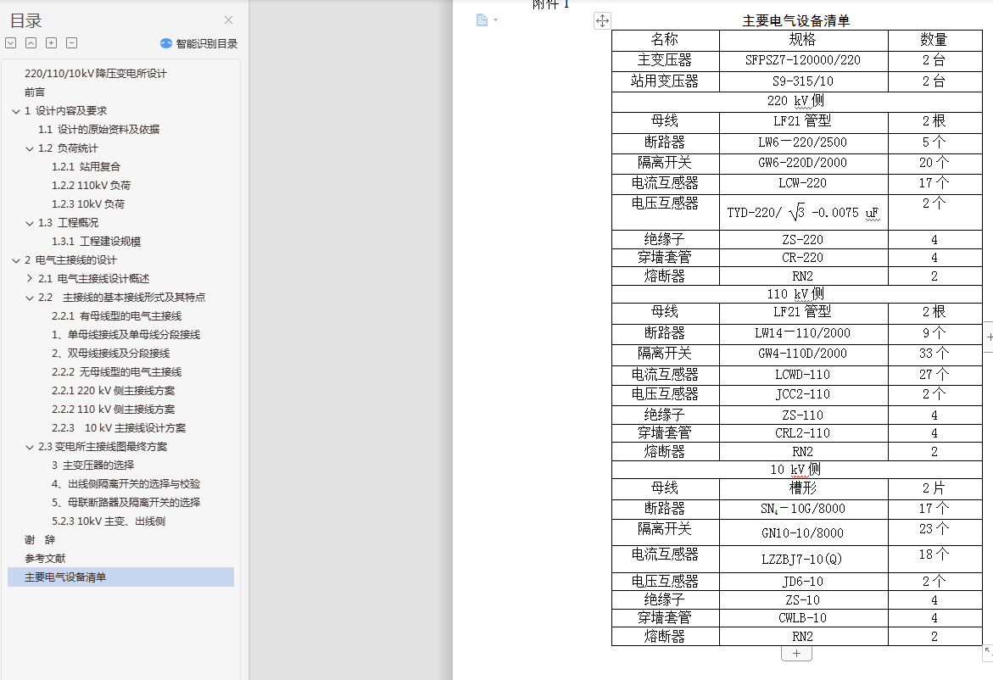Screen dimensions: 993x680
Task: Click cell 'LW14一110/2000'
Action: coord(803,333)
